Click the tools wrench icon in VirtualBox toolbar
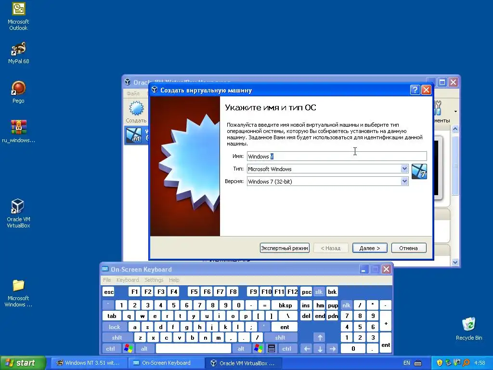Screen dimensions: 493x370 point(438,108)
